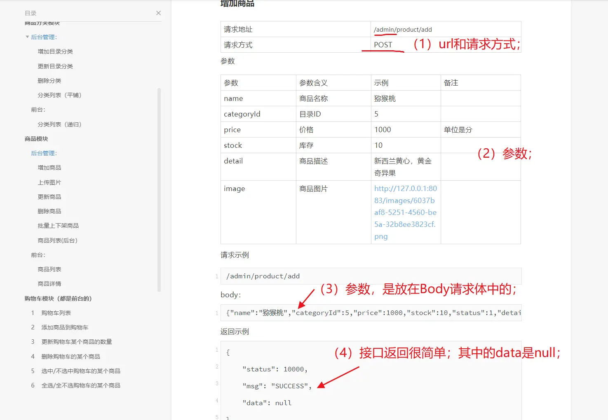Viewport: 608px width, 420px height.
Task: Select 删除分类 in the sidebar
Action: (49, 81)
